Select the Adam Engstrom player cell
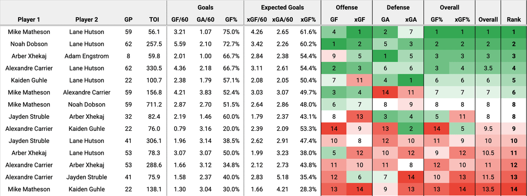527x196 pixels. (86, 56)
